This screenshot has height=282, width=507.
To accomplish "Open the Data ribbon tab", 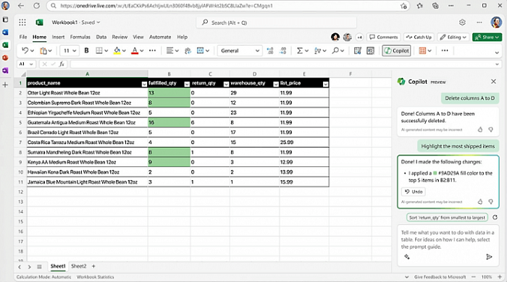I will click(x=101, y=37).
